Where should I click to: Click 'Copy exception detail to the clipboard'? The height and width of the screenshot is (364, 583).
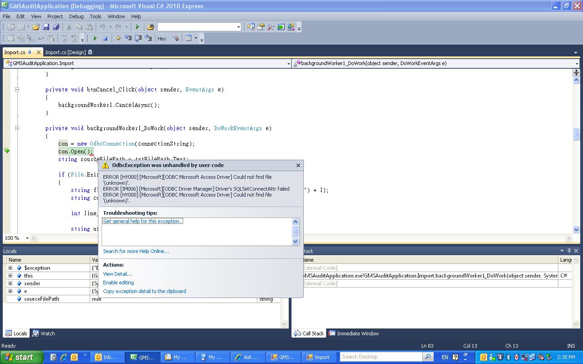144,291
